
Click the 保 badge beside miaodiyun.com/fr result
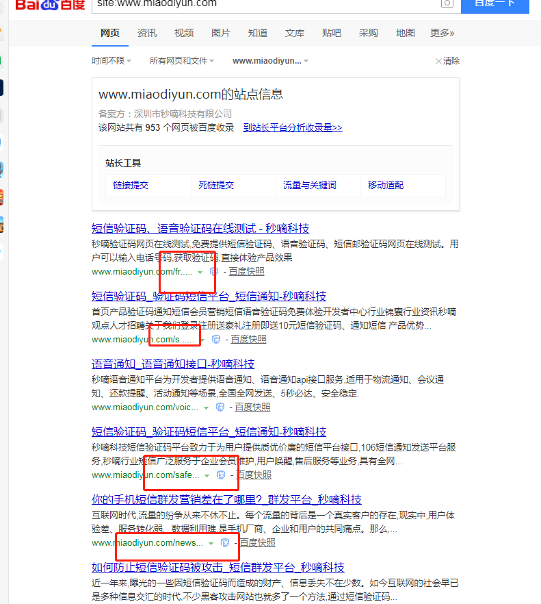(x=213, y=271)
